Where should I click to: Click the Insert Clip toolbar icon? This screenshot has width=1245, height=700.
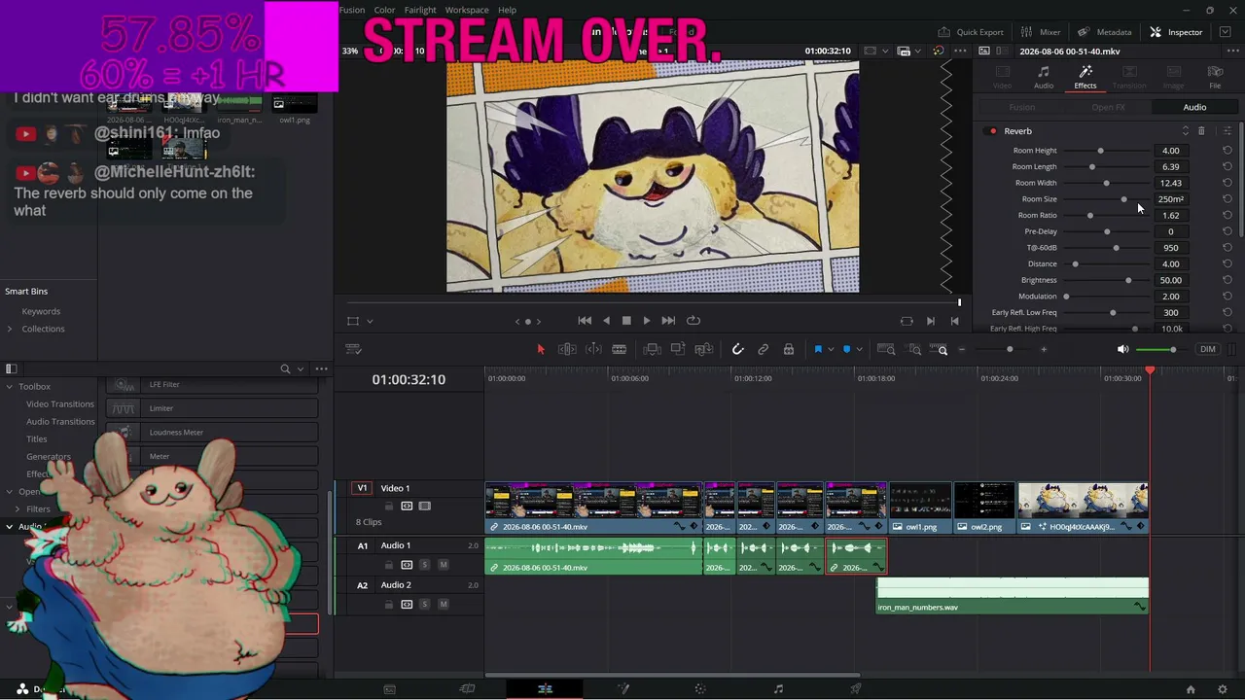pos(653,349)
